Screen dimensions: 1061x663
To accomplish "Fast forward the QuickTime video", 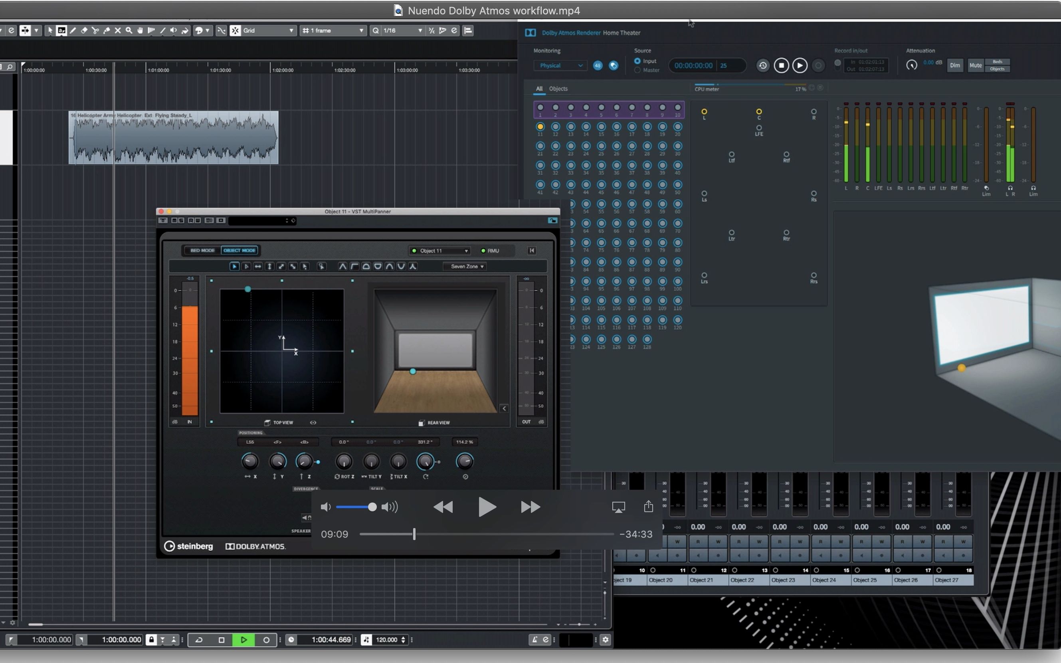I will [x=530, y=507].
